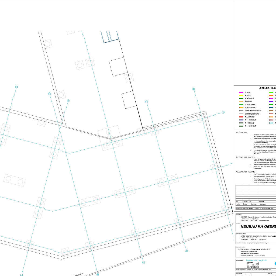Click the Abluft yellow legend swatch
276x276 pixels.
[x=241, y=95]
